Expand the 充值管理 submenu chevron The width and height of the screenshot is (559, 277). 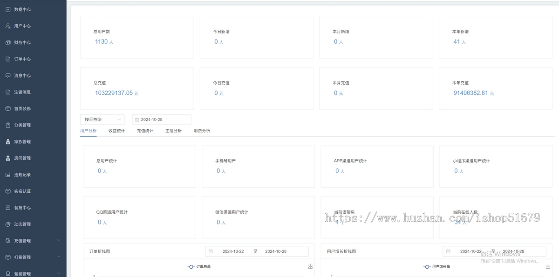(x=59, y=240)
